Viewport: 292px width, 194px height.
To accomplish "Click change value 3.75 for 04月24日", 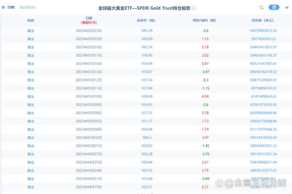I will 205,171.
